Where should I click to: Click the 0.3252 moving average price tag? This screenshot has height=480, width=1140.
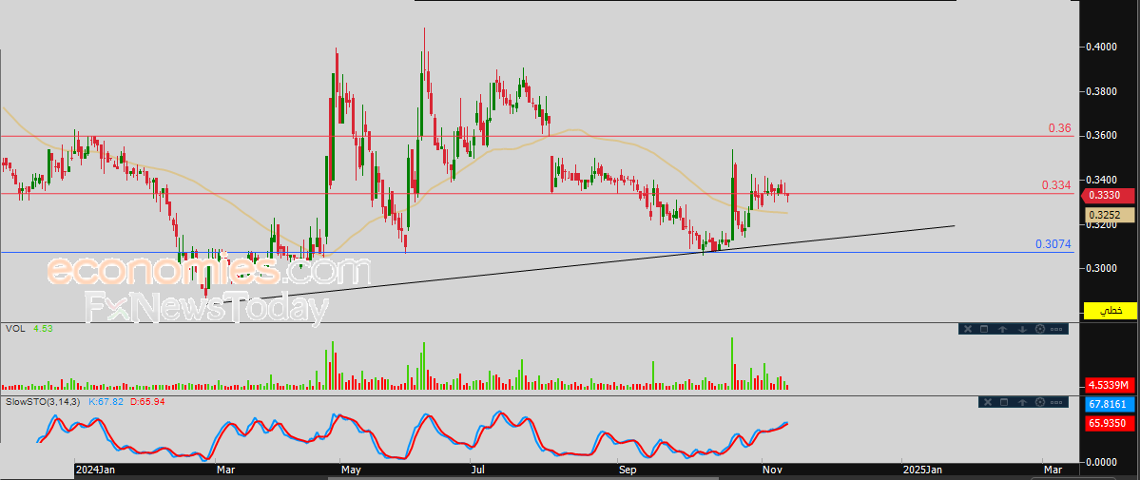point(1109,216)
